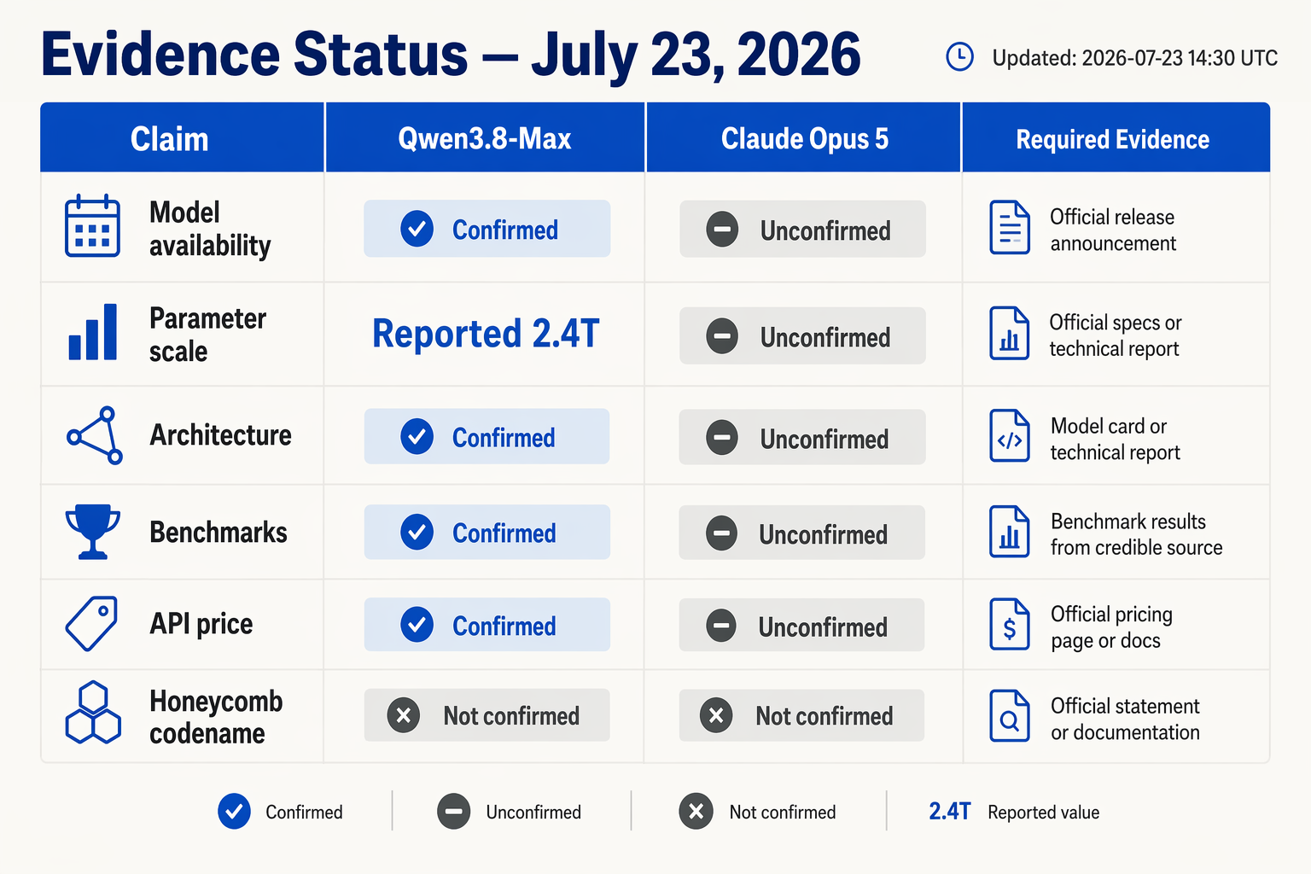Click the price tag icon for API price

click(91, 624)
